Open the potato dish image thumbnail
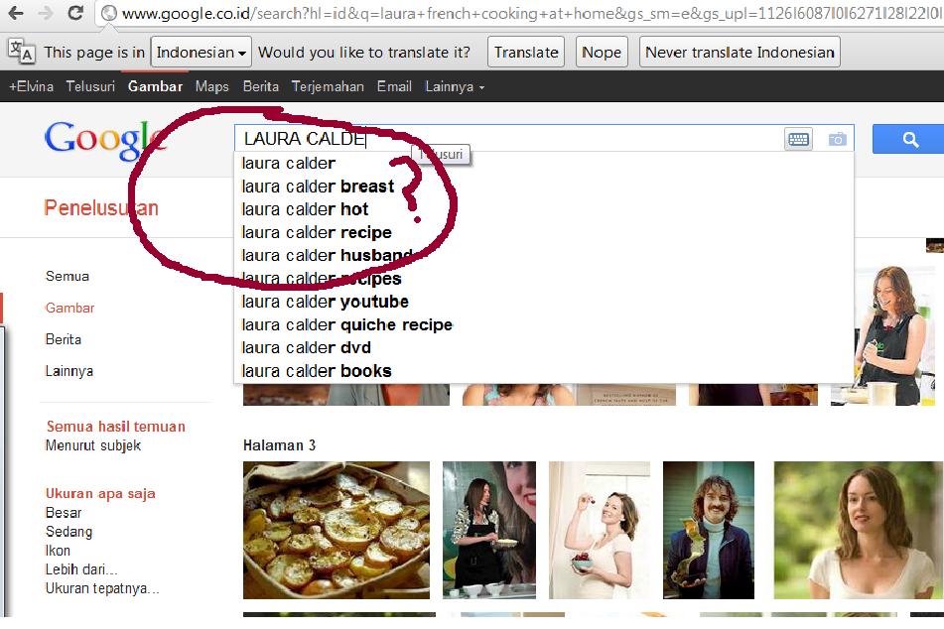Image resolution: width=944 pixels, height=629 pixels. [337, 530]
